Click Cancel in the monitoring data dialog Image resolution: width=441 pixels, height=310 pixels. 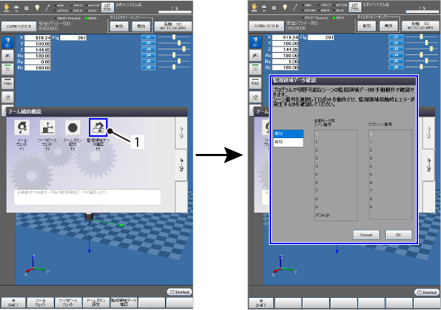coord(366,235)
